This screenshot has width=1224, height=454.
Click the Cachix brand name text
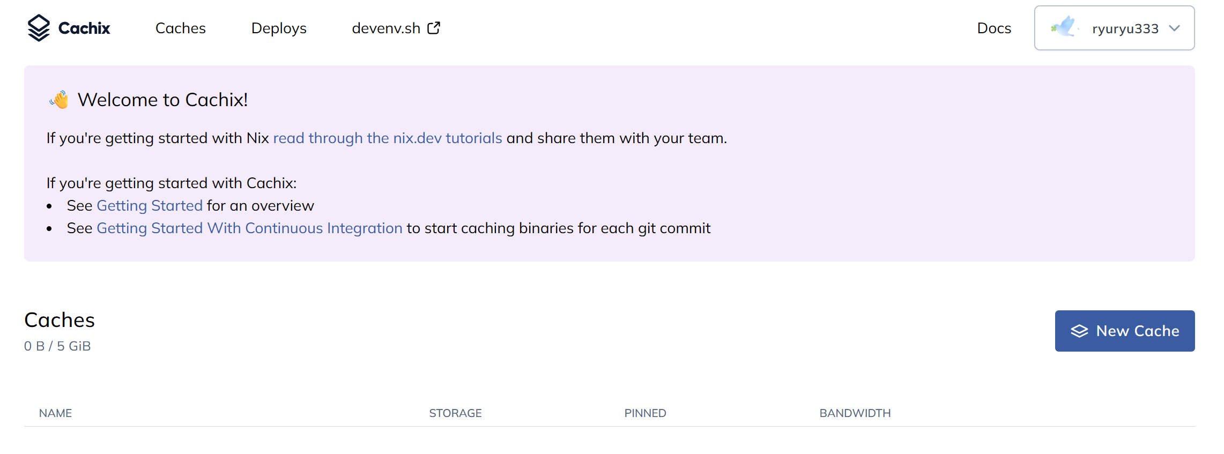(x=84, y=28)
